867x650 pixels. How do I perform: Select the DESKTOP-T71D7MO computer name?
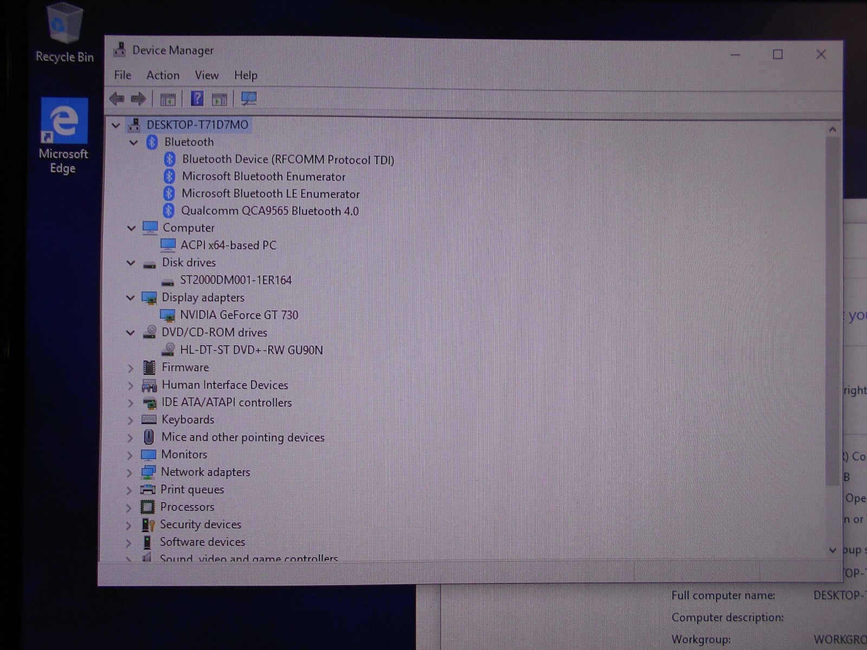coord(197,125)
